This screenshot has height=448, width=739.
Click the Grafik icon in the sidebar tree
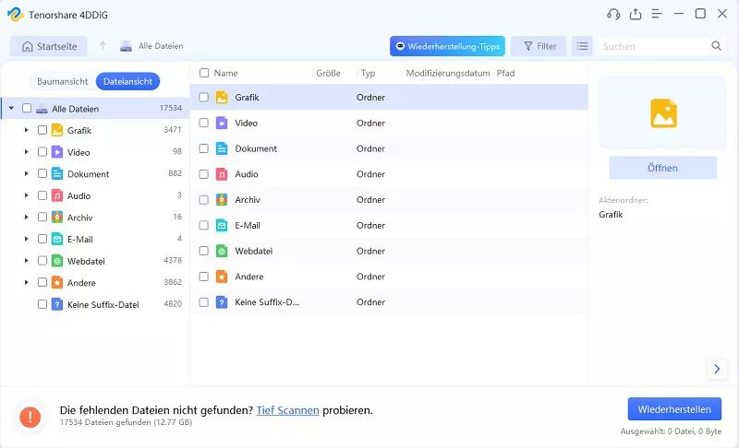point(57,130)
